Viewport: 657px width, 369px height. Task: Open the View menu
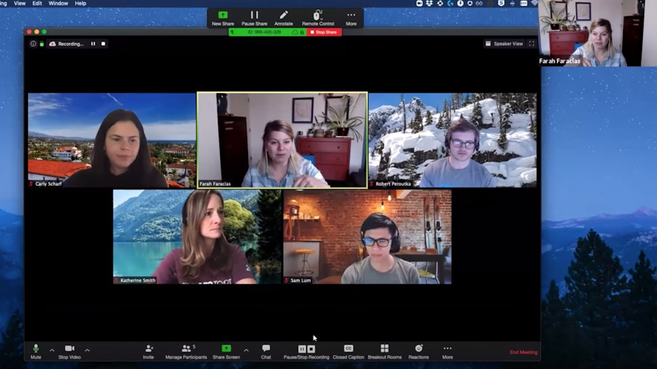coord(20,3)
